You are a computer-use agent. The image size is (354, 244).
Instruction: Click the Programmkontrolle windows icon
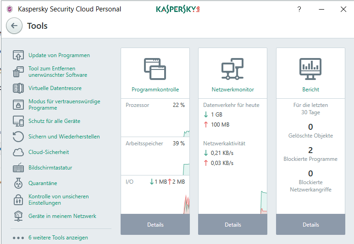[155, 69]
